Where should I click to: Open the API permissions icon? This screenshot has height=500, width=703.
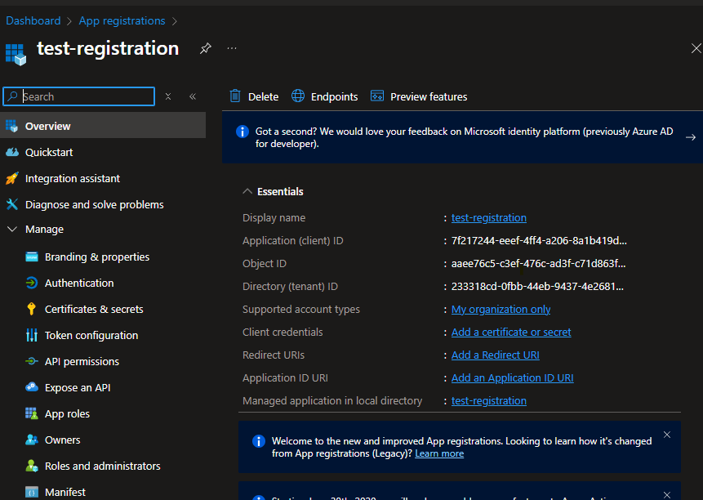[x=32, y=361]
